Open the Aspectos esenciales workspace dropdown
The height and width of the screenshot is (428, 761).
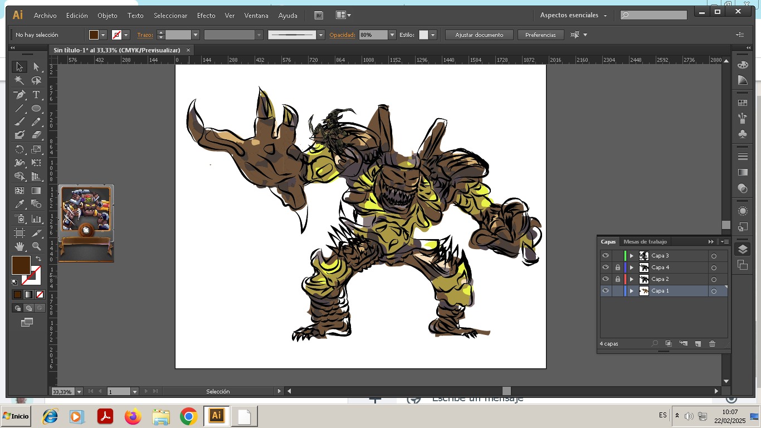coord(574,15)
